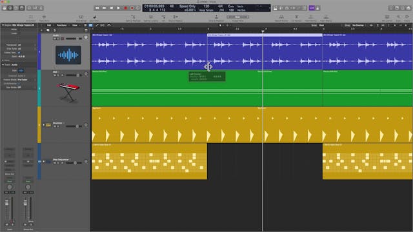Open the Mixer pane

coord(35,8)
